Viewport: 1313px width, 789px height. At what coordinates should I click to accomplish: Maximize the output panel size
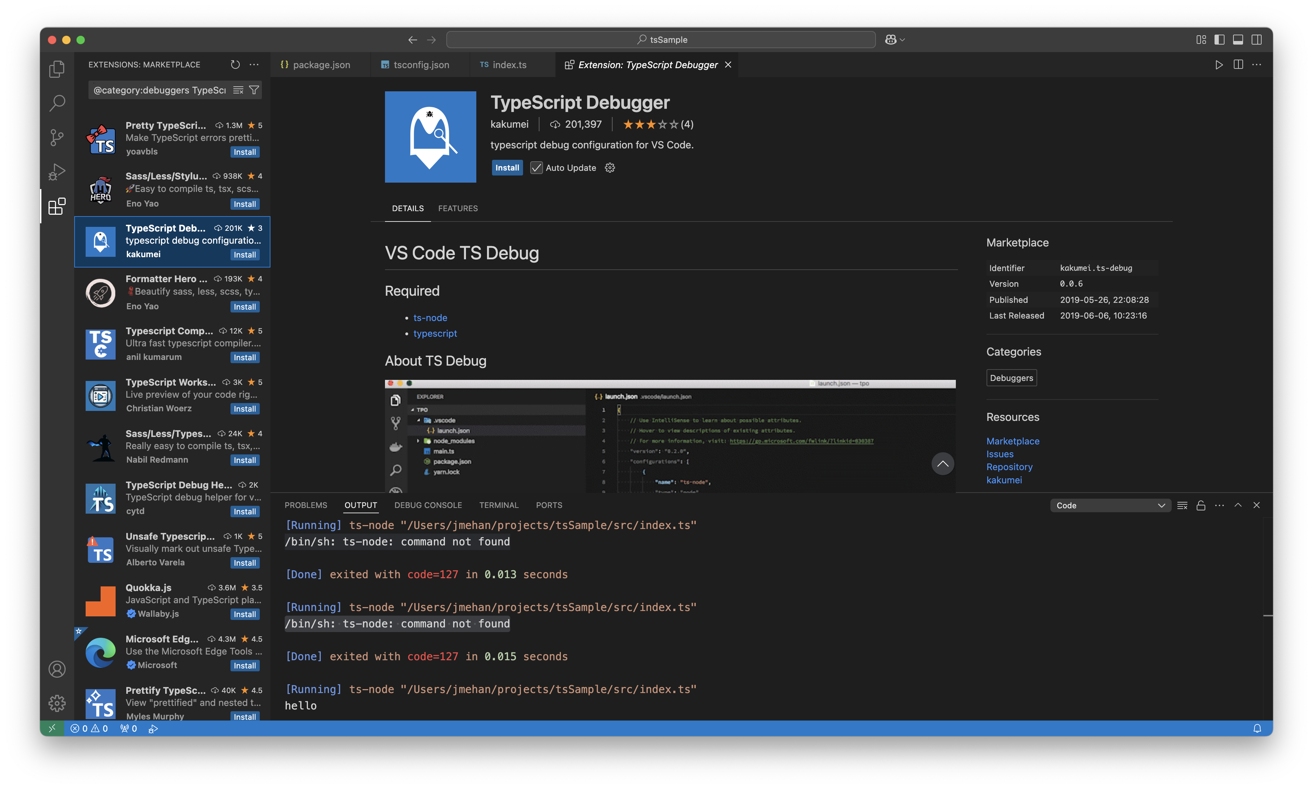tap(1238, 505)
